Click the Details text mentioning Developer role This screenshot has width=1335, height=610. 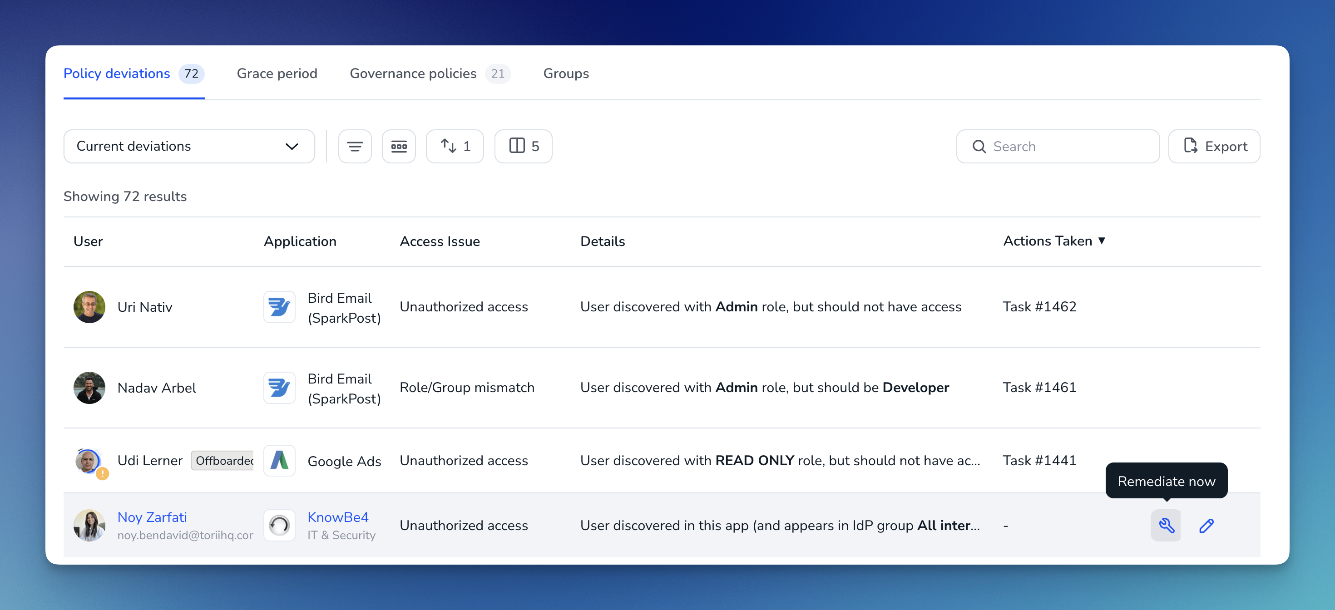pos(764,387)
